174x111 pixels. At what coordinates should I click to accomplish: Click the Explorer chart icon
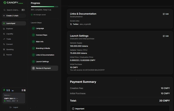(4, 29)
